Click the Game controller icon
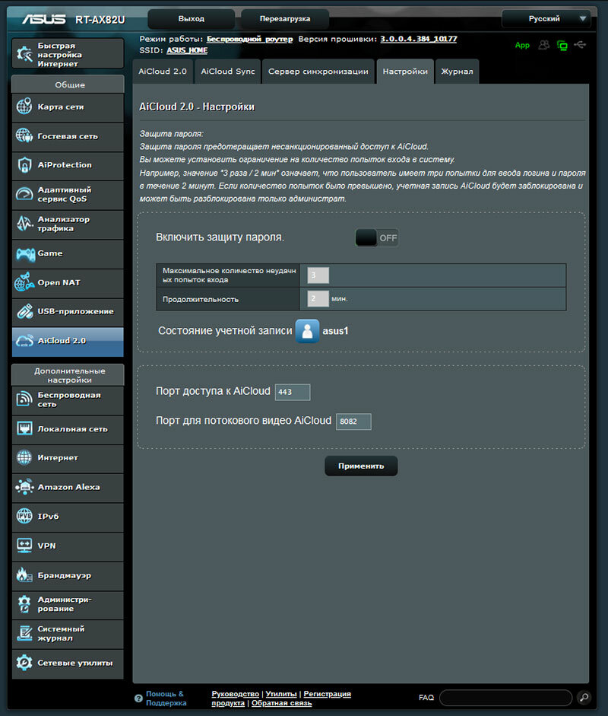Image resolution: width=608 pixels, height=716 pixels. click(25, 253)
